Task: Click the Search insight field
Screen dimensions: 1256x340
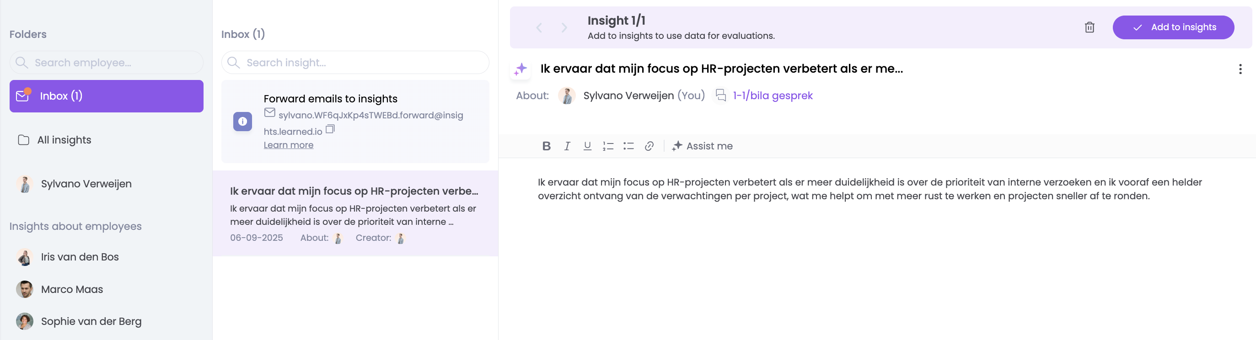Action: click(x=361, y=63)
